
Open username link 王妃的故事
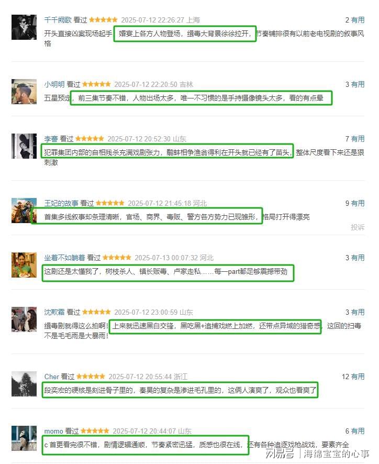[61, 203]
